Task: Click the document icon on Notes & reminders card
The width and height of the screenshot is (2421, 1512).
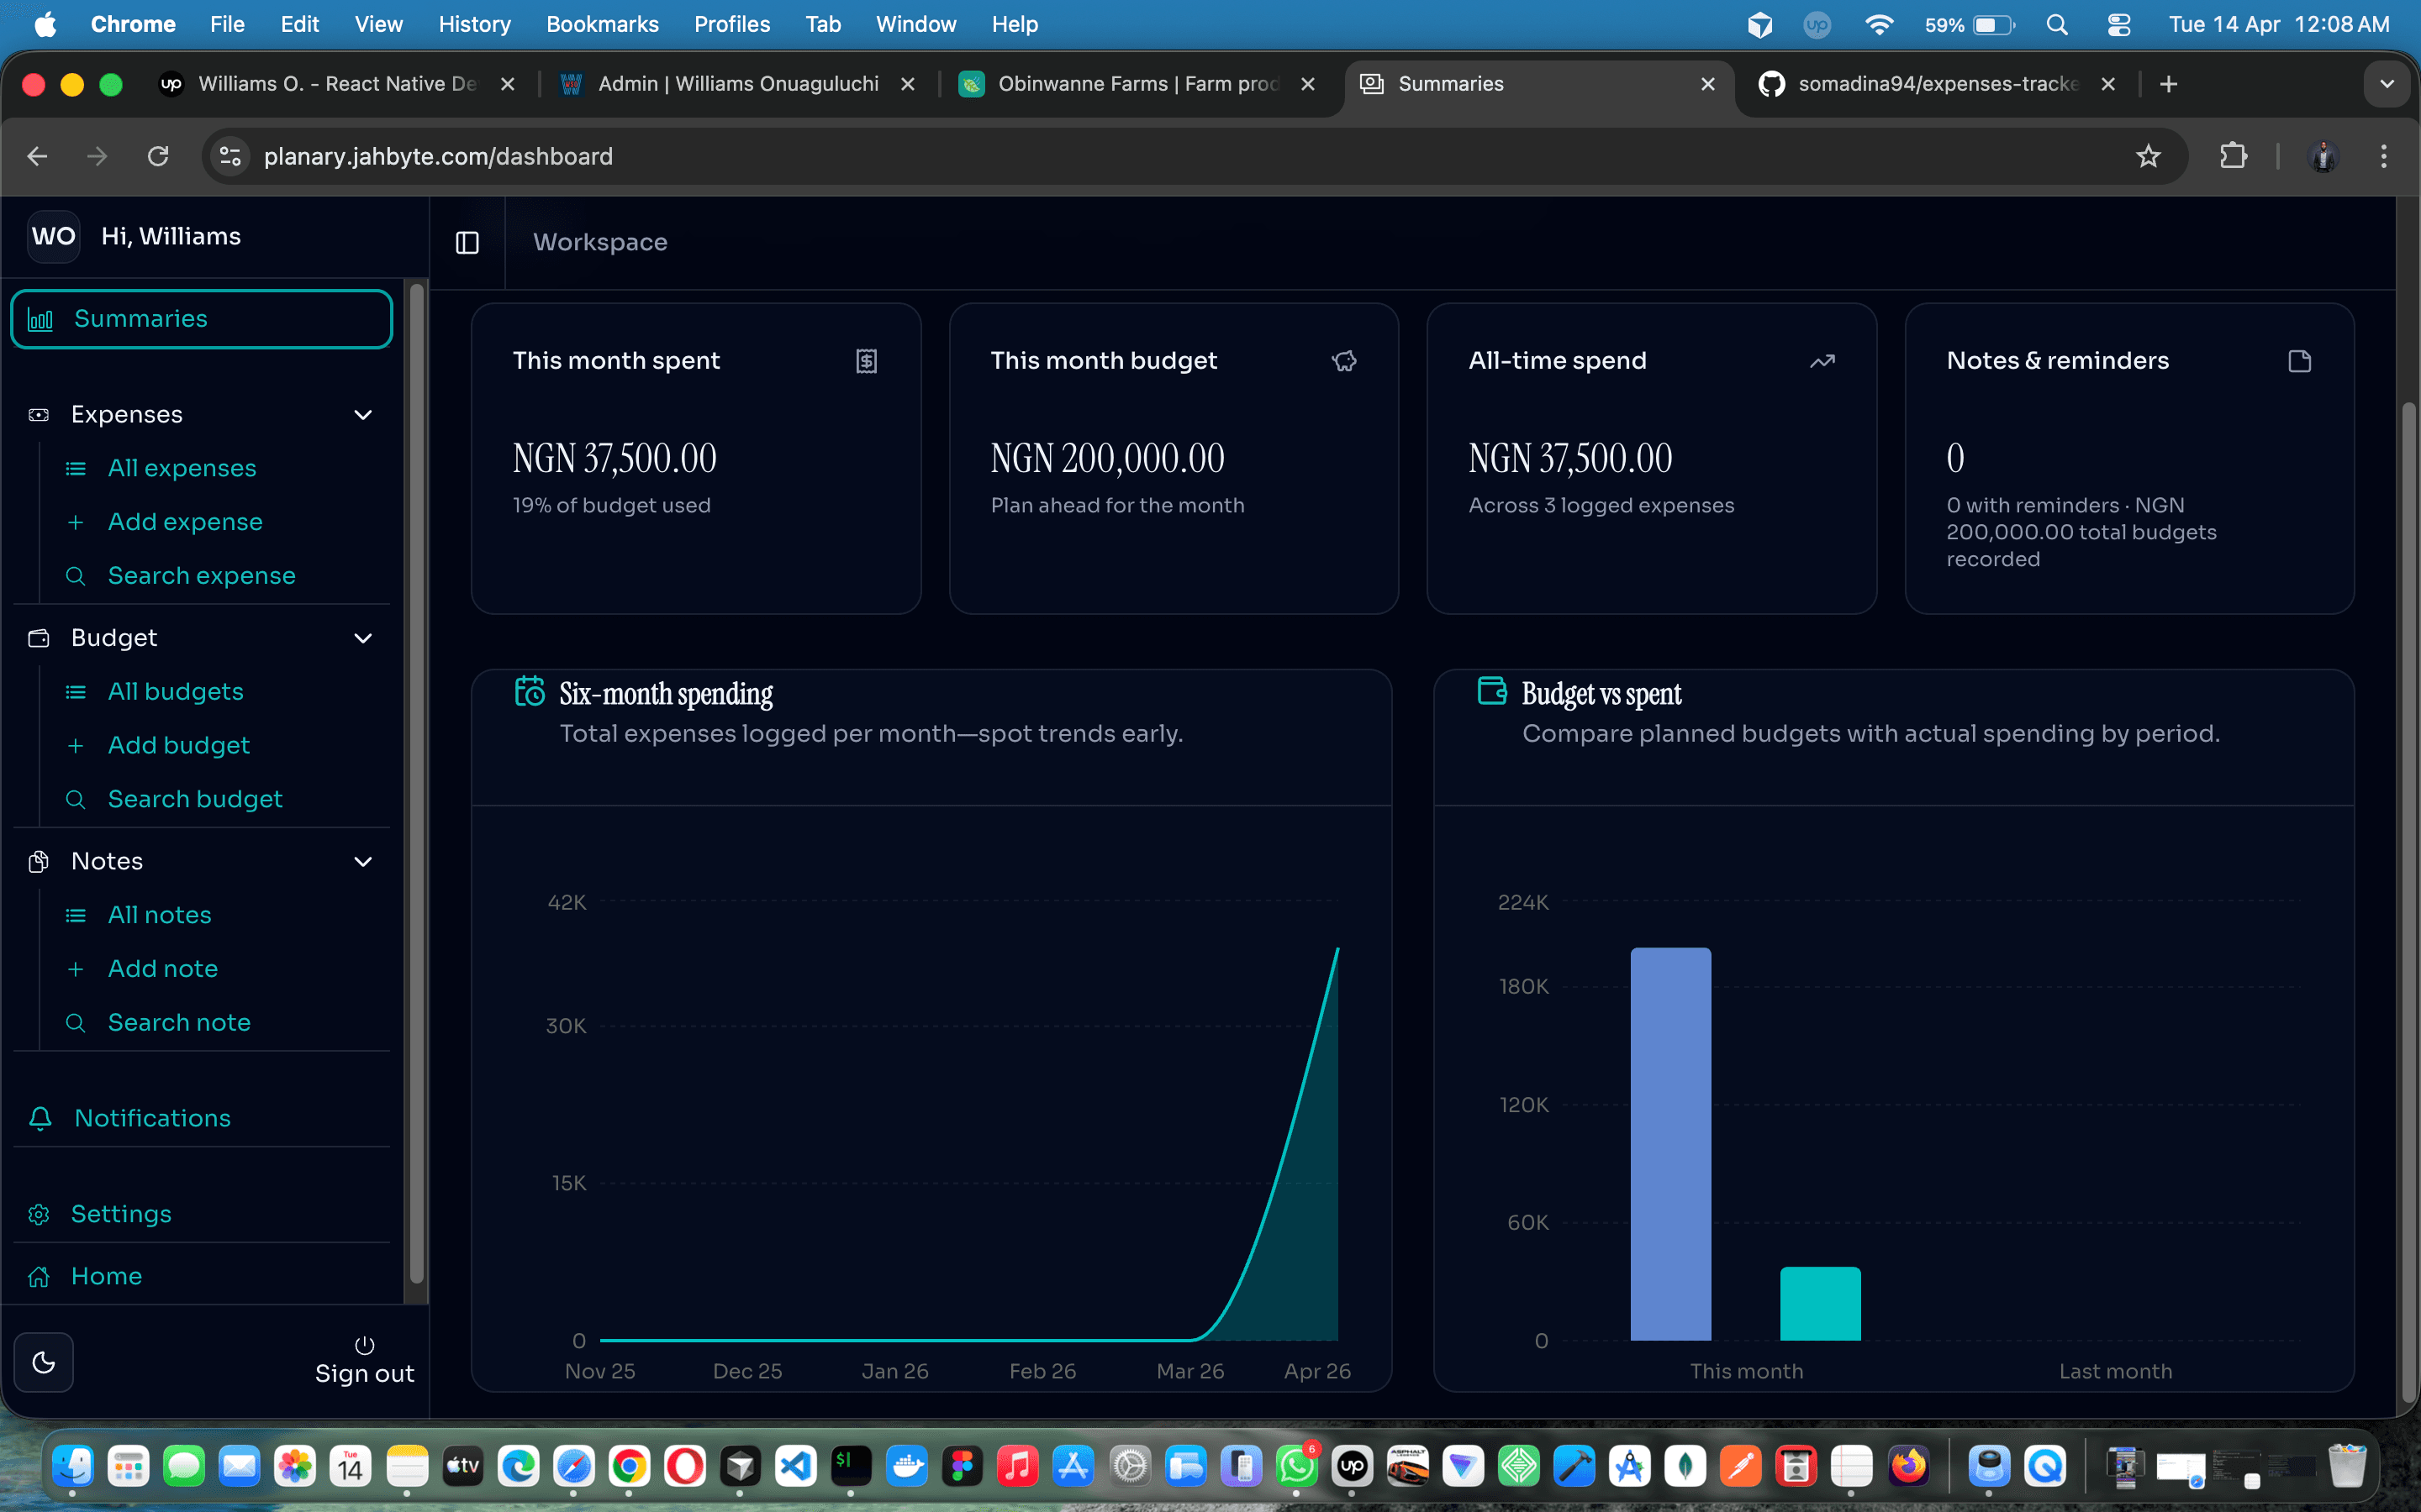Action: [2299, 361]
